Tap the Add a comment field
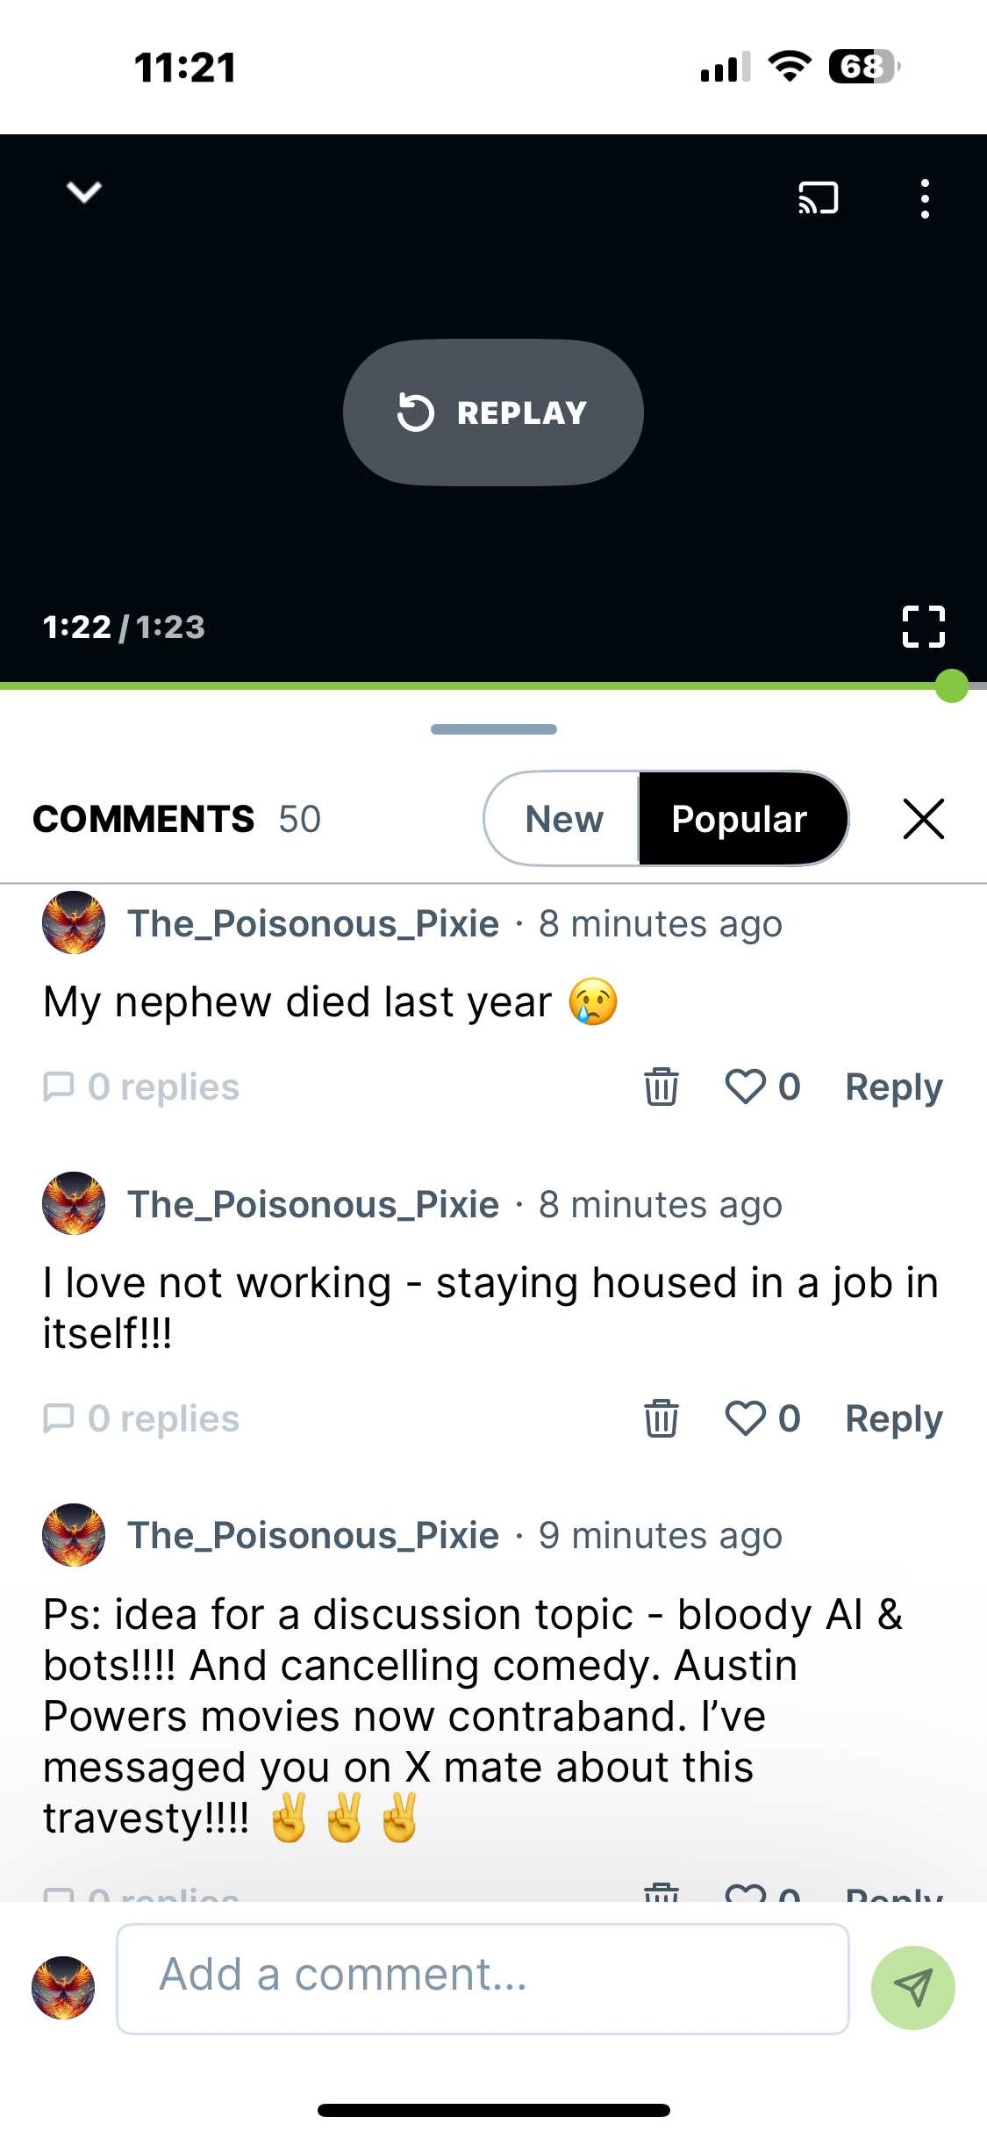987x2138 pixels. coord(483,1978)
